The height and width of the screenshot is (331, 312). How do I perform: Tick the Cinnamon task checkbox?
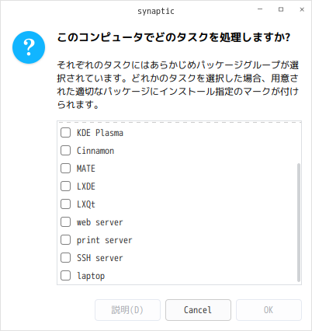pos(65,151)
